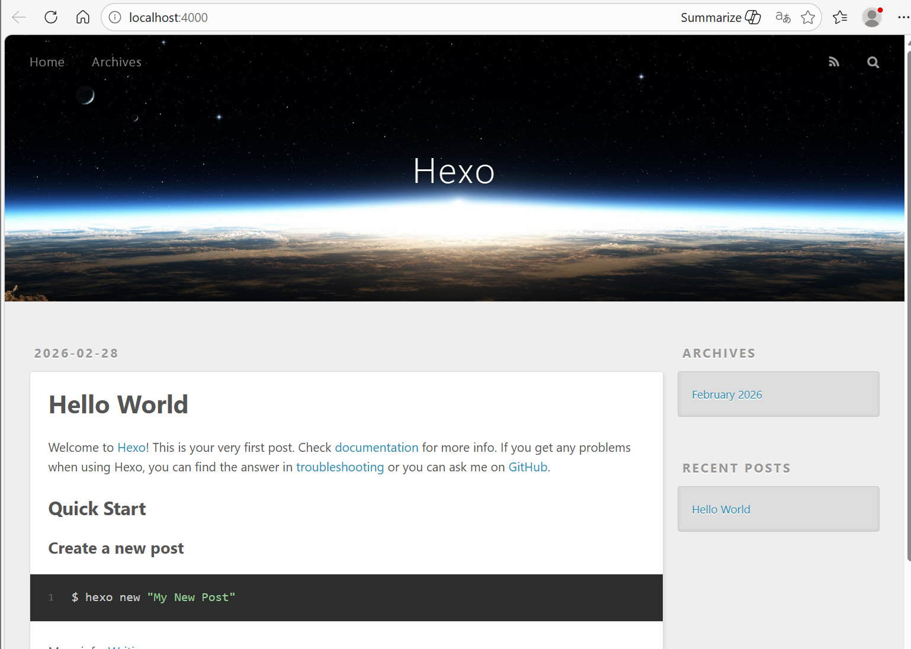Click the Summarize Copilot button
The height and width of the screenshot is (649, 911).
click(720, 18)
